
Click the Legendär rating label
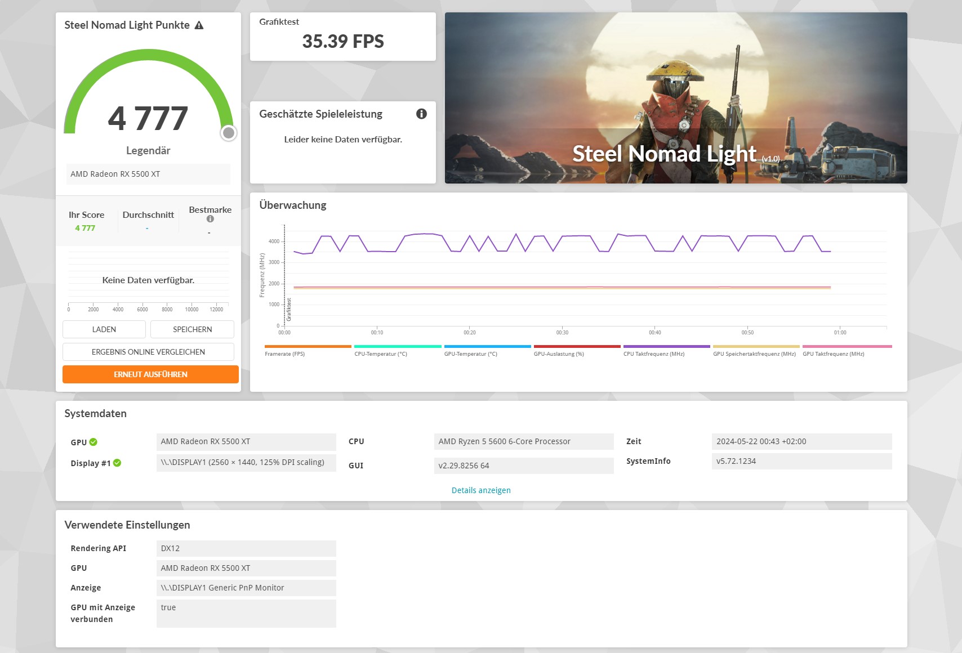(148, 150)
